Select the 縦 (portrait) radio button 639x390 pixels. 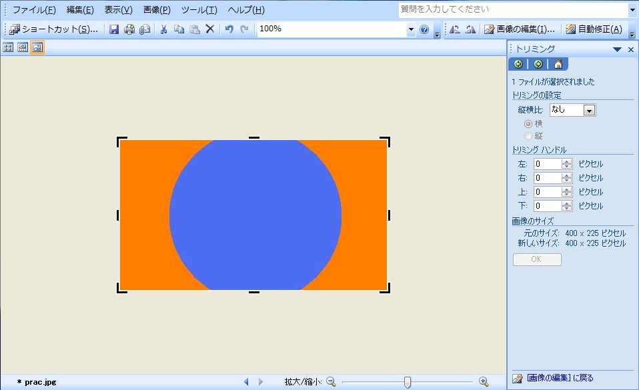click(x=528, y=136)
